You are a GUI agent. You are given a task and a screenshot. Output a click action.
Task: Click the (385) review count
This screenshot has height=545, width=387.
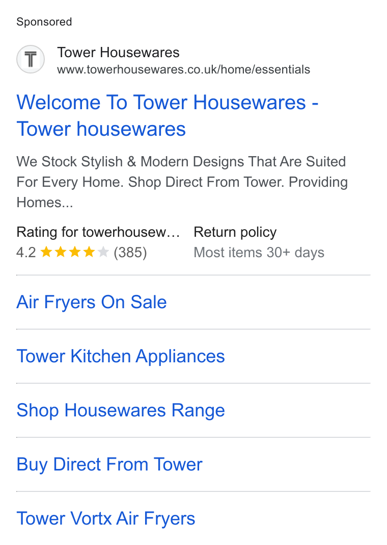pyautogui.click(x=130, y=252)
